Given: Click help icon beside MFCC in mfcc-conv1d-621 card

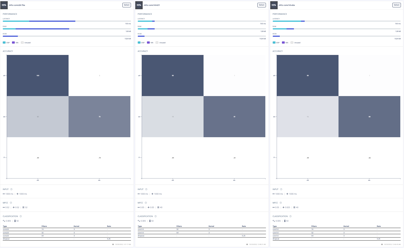Looking at the screenshot, I should [146, 203].
